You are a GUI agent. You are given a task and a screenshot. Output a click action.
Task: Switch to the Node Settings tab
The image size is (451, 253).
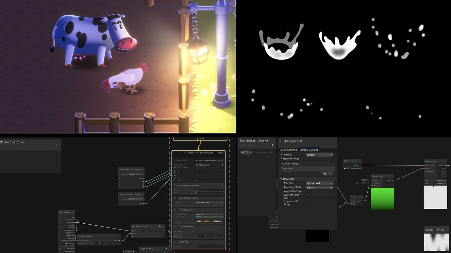(289, 150)
